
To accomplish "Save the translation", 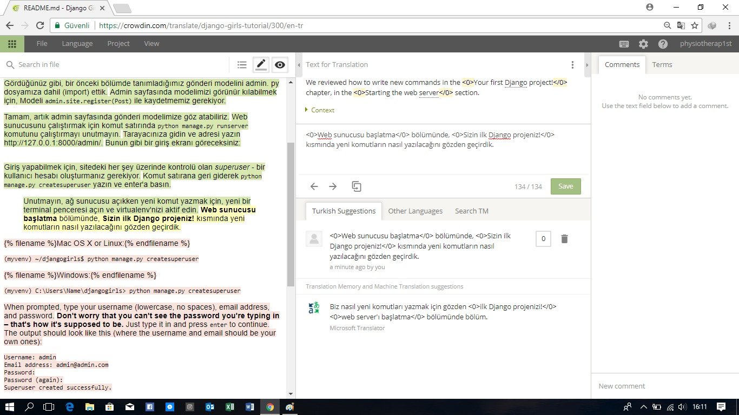I will 566,186.
